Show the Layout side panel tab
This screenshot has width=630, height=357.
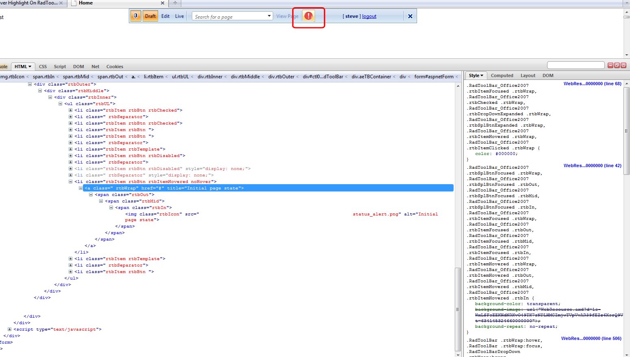pos(528,75)
